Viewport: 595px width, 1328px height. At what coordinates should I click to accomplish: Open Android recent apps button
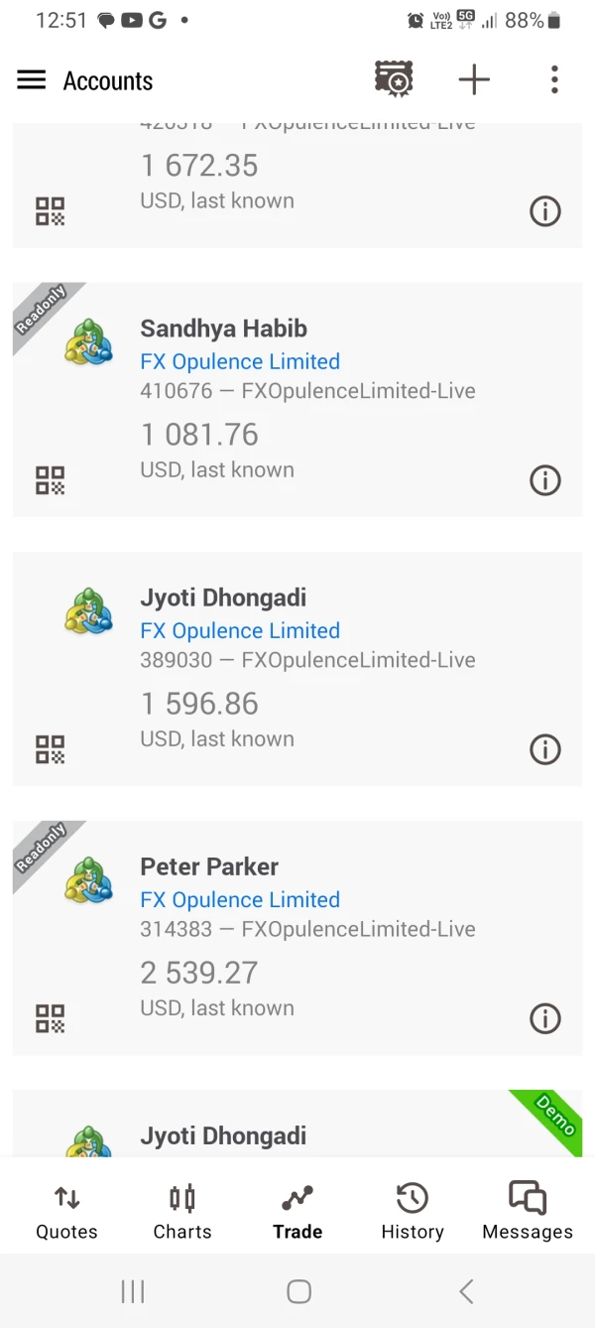coord(133,1291)
